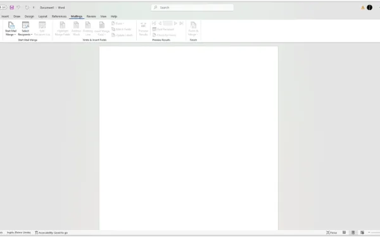This screenshot has width=380, height=237.
Task: Insert an Address Block
Action: 76,29
